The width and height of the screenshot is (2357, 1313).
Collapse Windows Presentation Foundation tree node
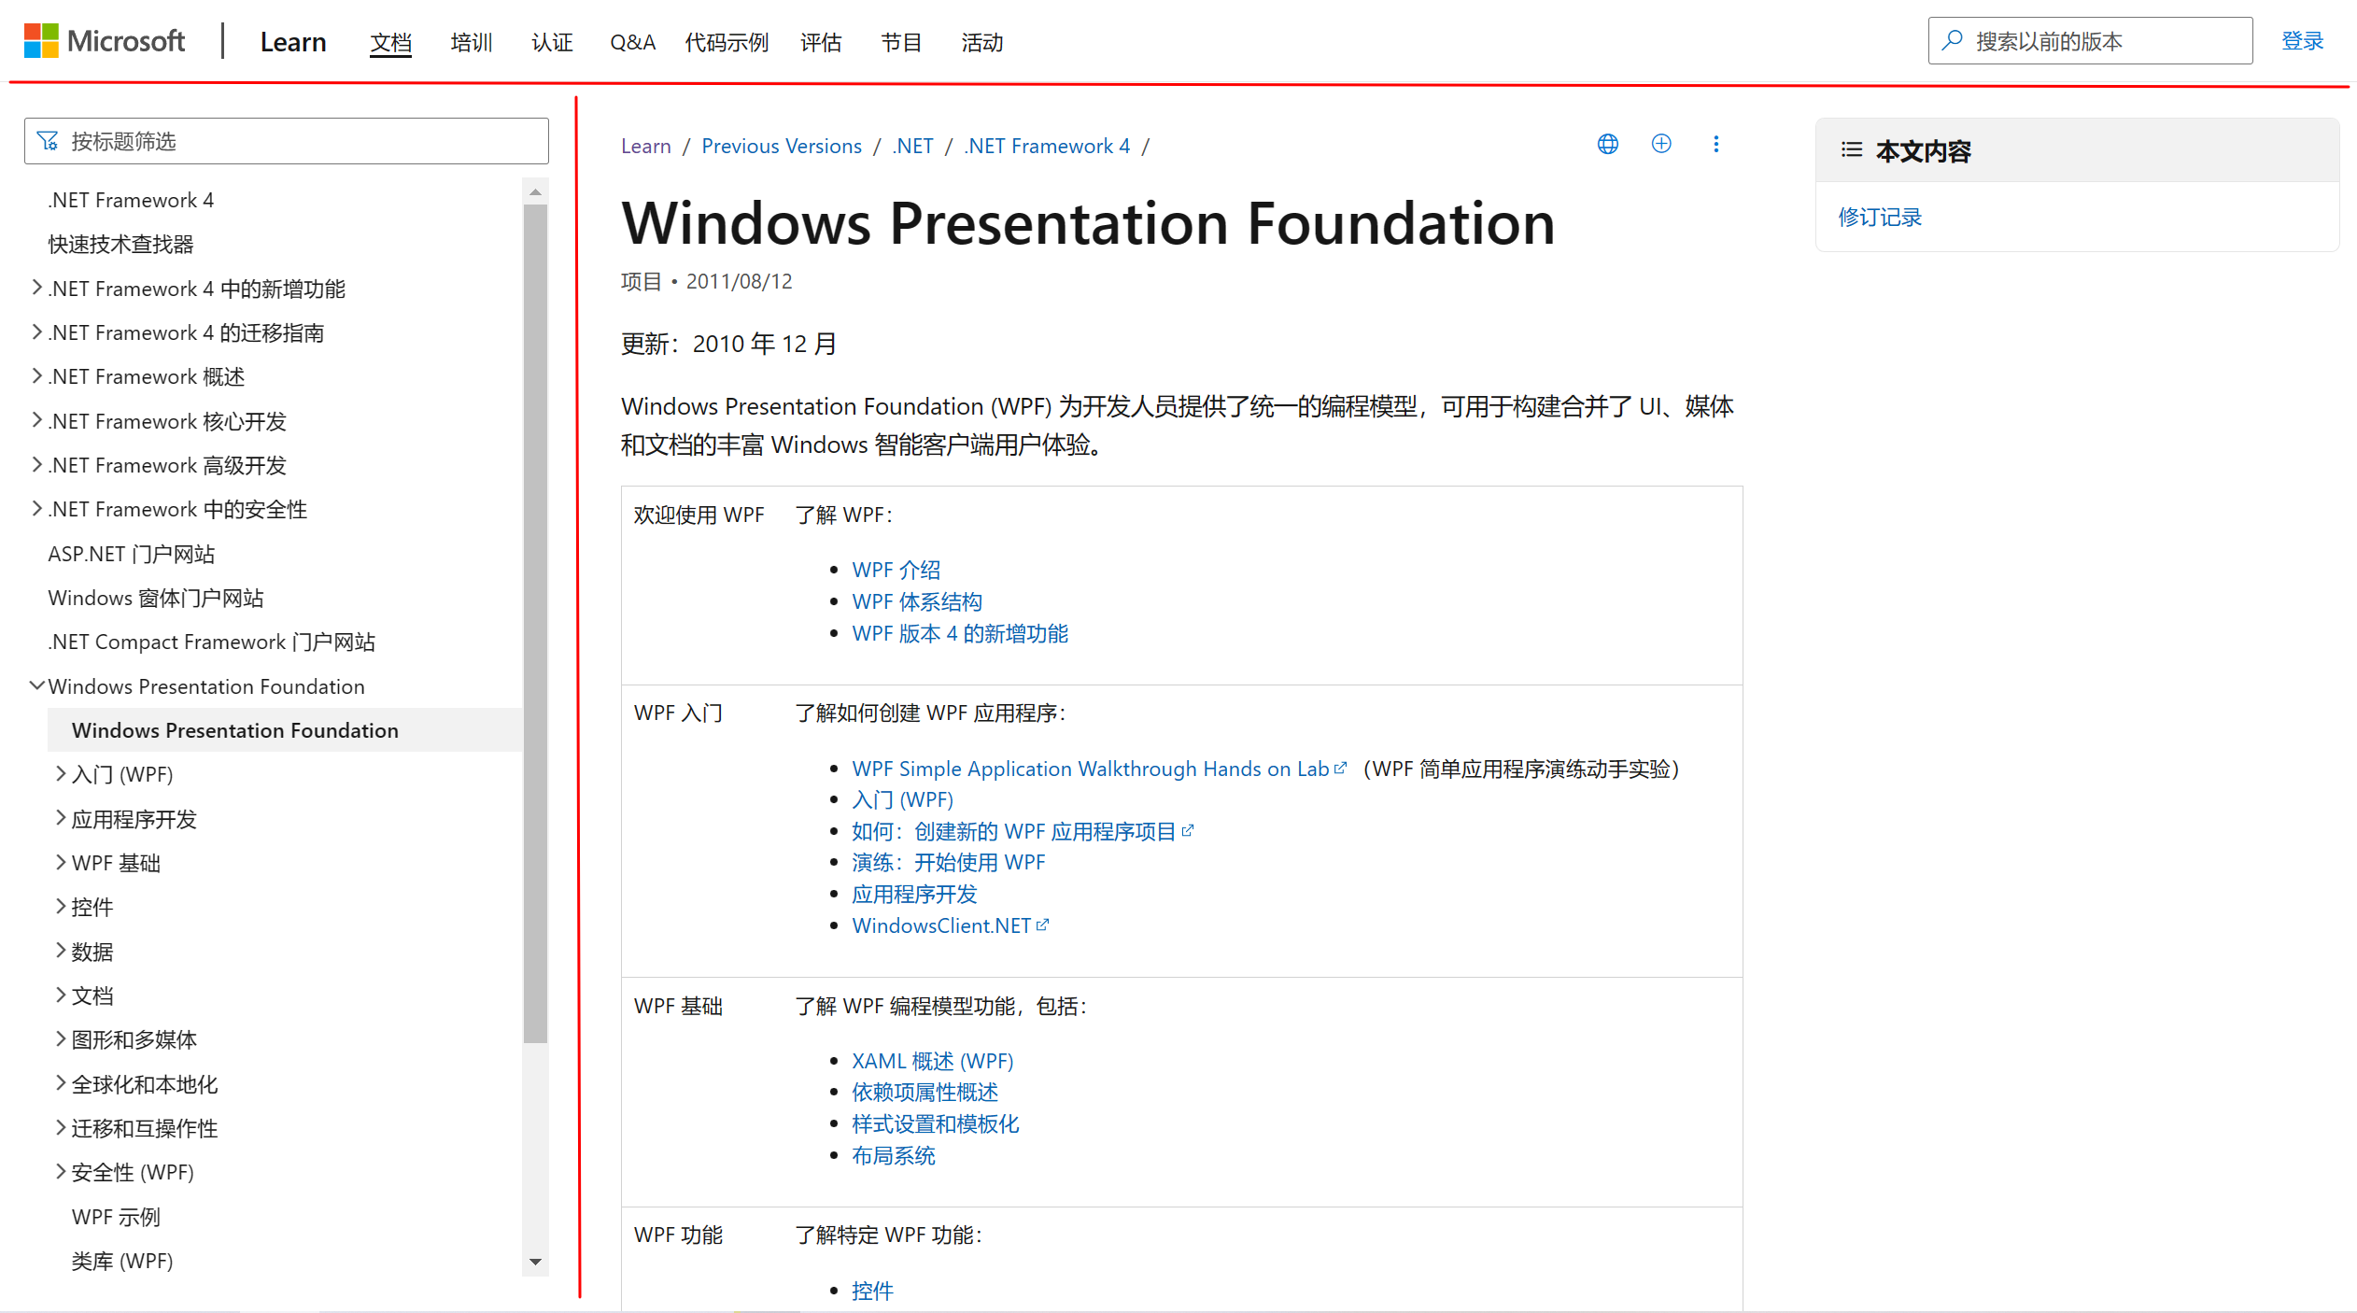pyautogui.click(x=36, y=685)
